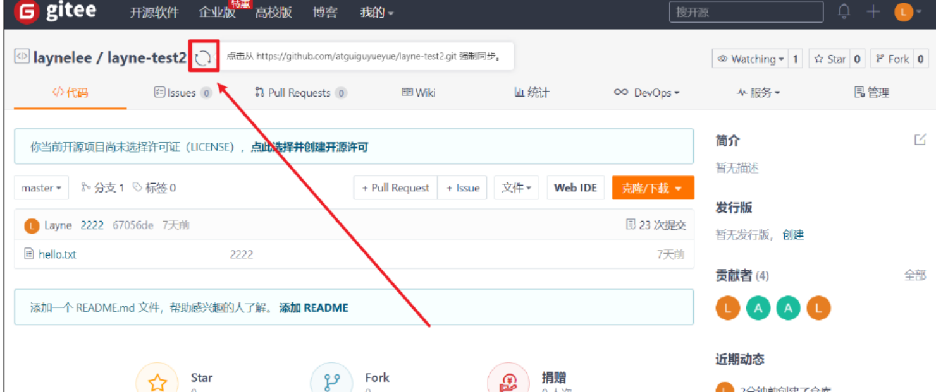View 分支 1 branches
936x392 pixels.
point(102,187)
